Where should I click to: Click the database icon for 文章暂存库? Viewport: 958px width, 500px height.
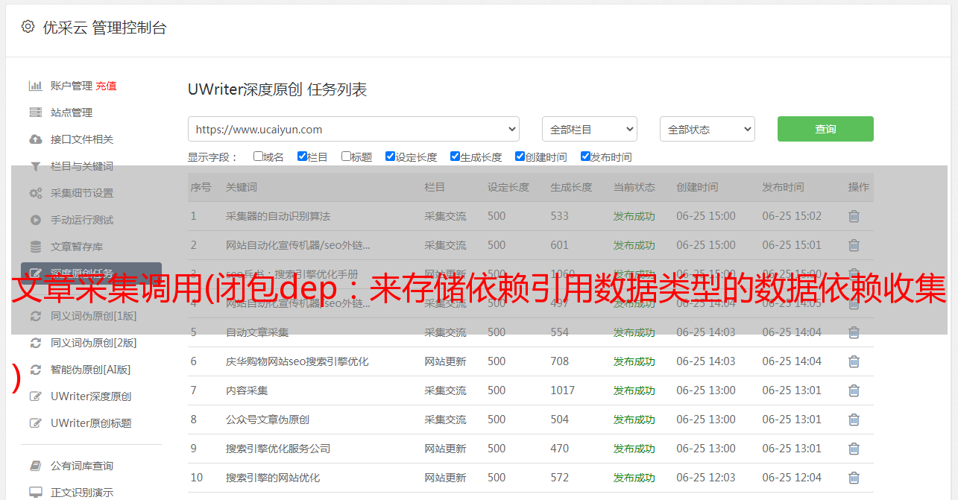pyautogui.click(x=35, y=247)
